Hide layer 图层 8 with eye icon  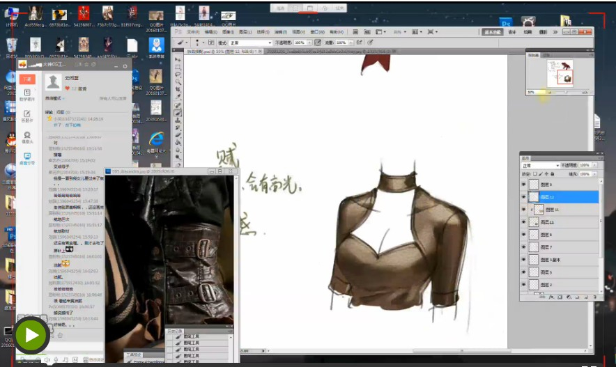point(523,235)
